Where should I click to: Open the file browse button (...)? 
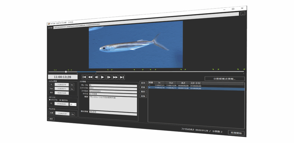(243, 13)
